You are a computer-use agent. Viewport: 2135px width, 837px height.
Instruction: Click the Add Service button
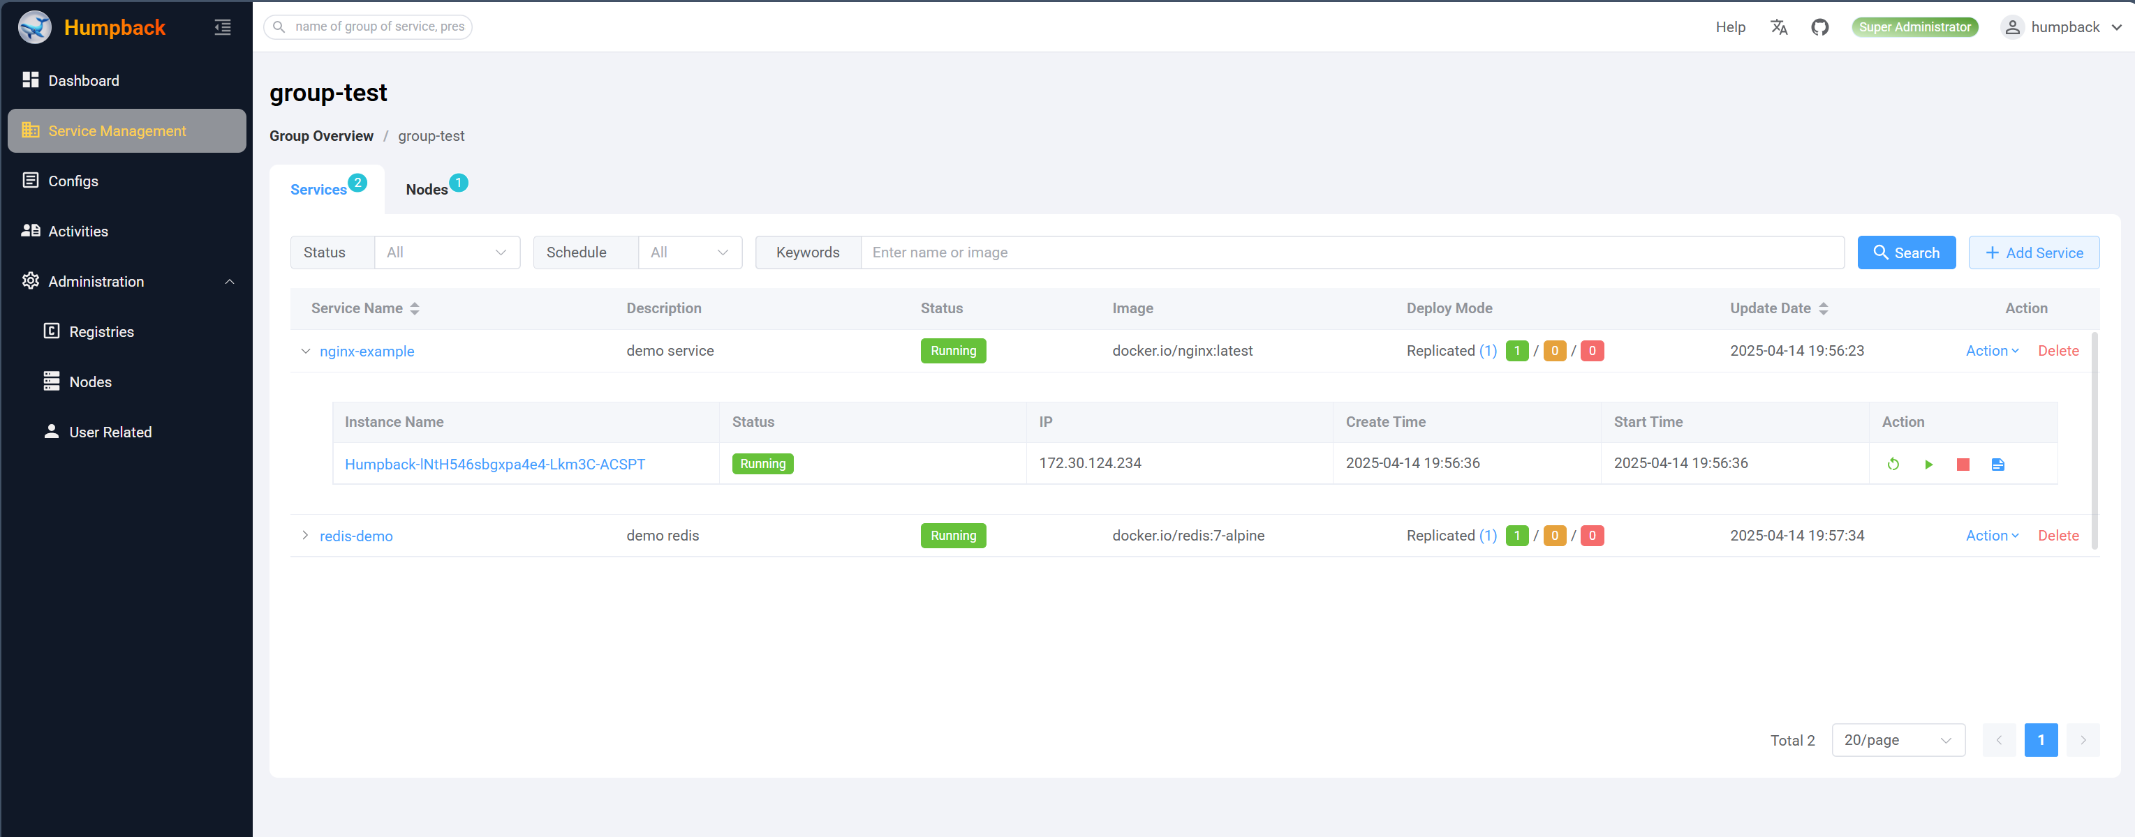click(2033, 252)
